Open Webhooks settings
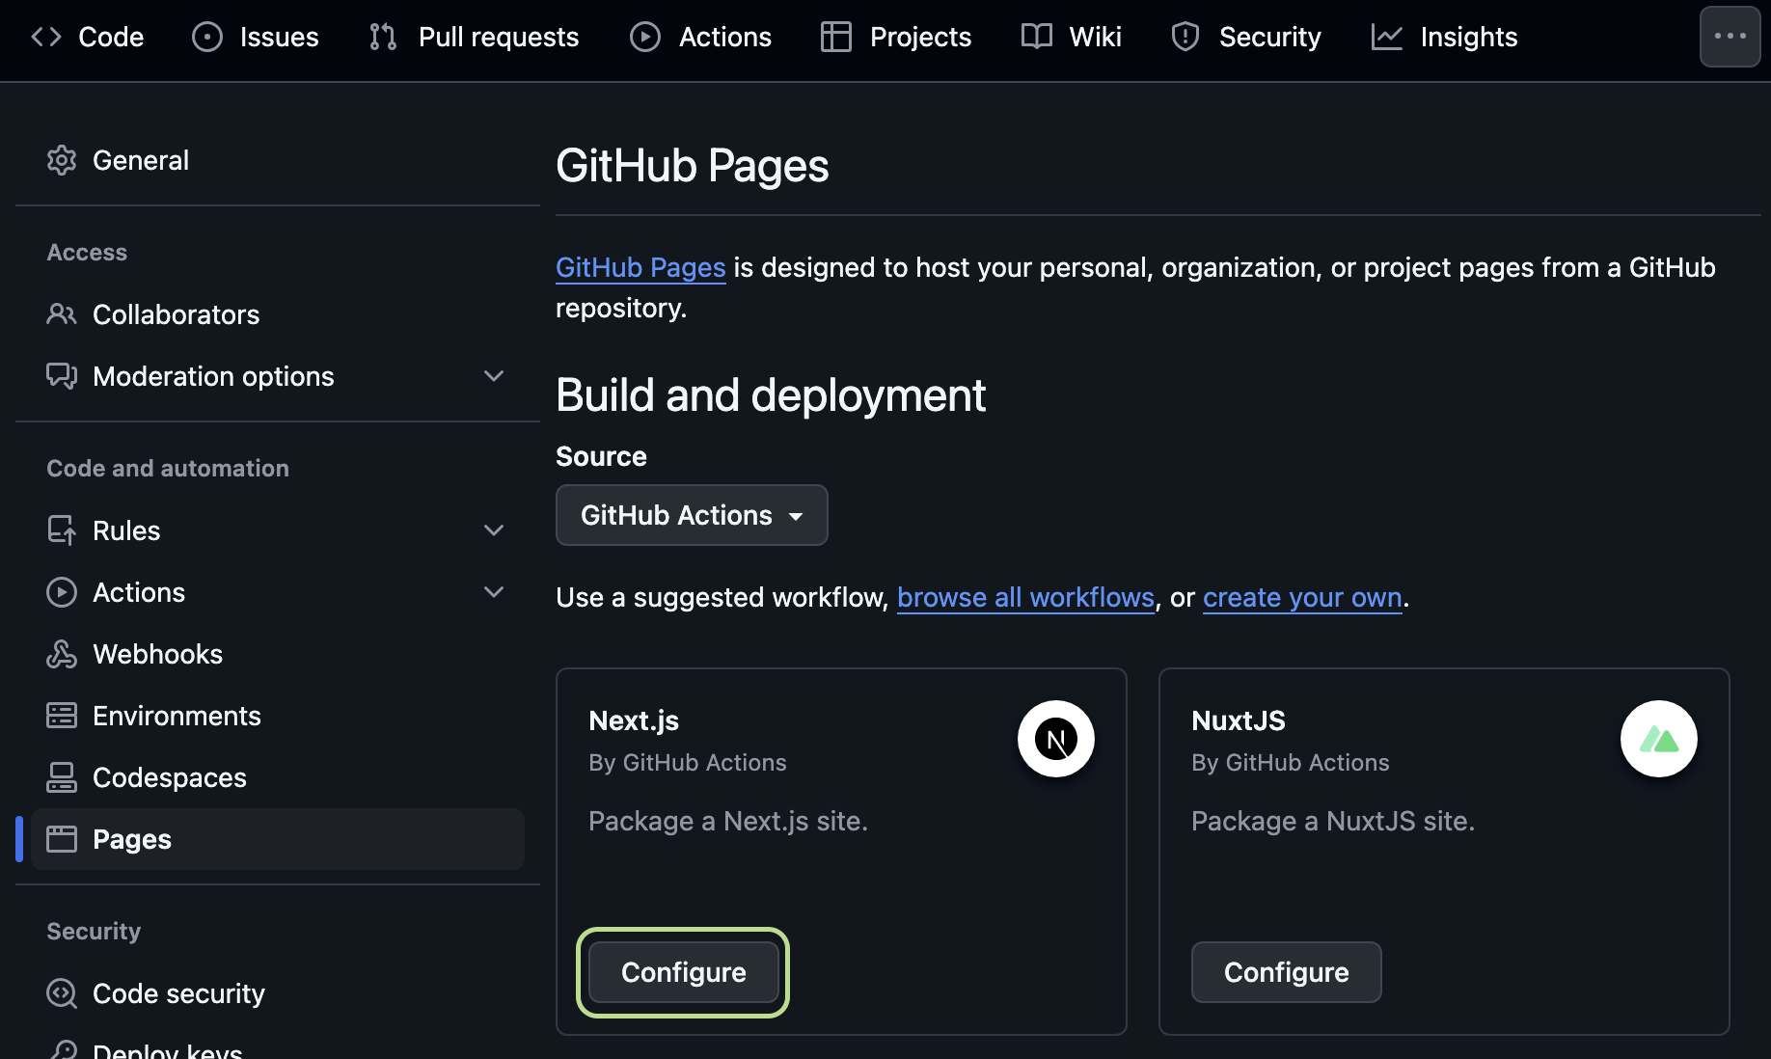The height and width of the screenshot is (1059, 1771). click(x=278, y=654)
